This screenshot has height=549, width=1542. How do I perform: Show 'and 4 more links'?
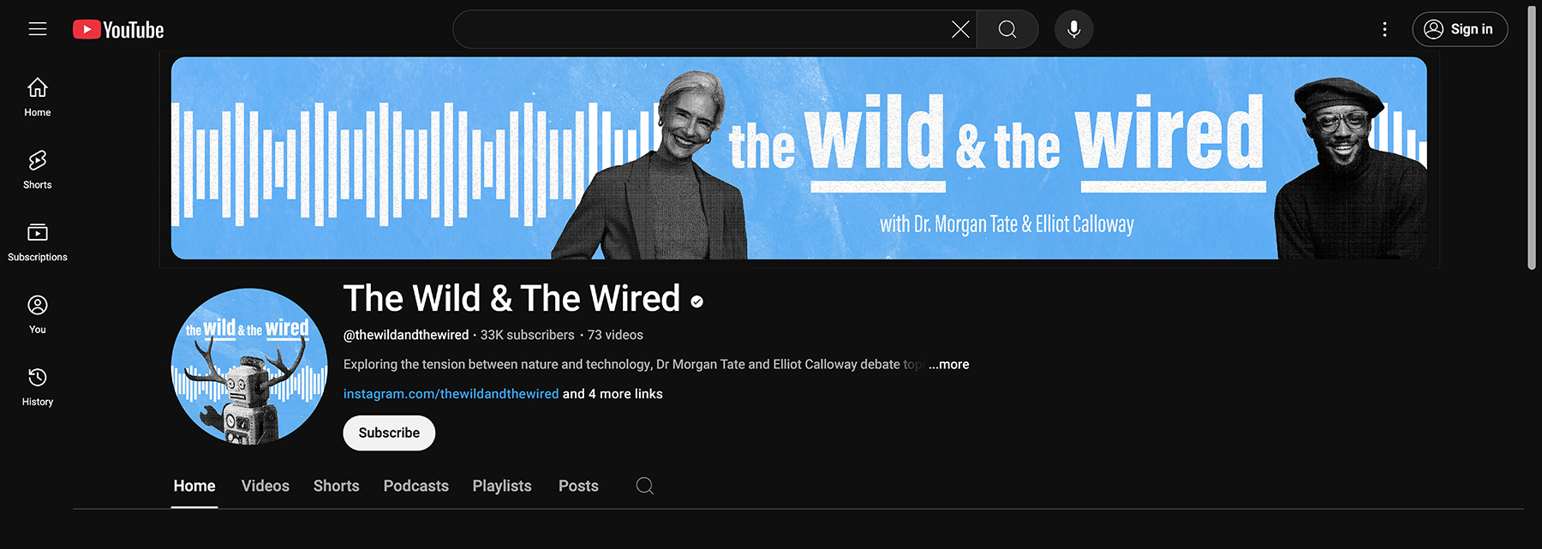tap(613, 394)
